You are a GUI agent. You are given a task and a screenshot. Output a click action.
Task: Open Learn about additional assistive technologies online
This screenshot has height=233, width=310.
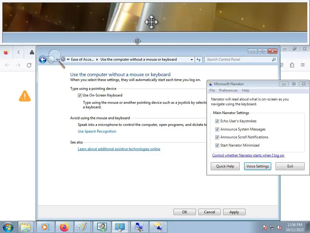click(x=119, y=149)
